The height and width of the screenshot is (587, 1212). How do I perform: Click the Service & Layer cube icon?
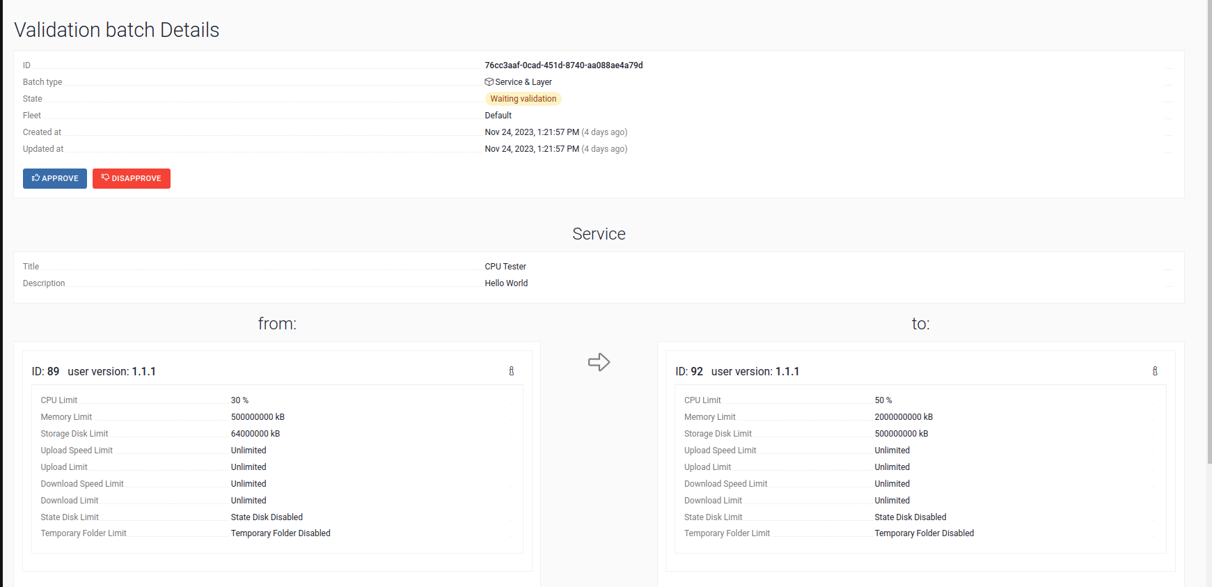click(489, 82)
